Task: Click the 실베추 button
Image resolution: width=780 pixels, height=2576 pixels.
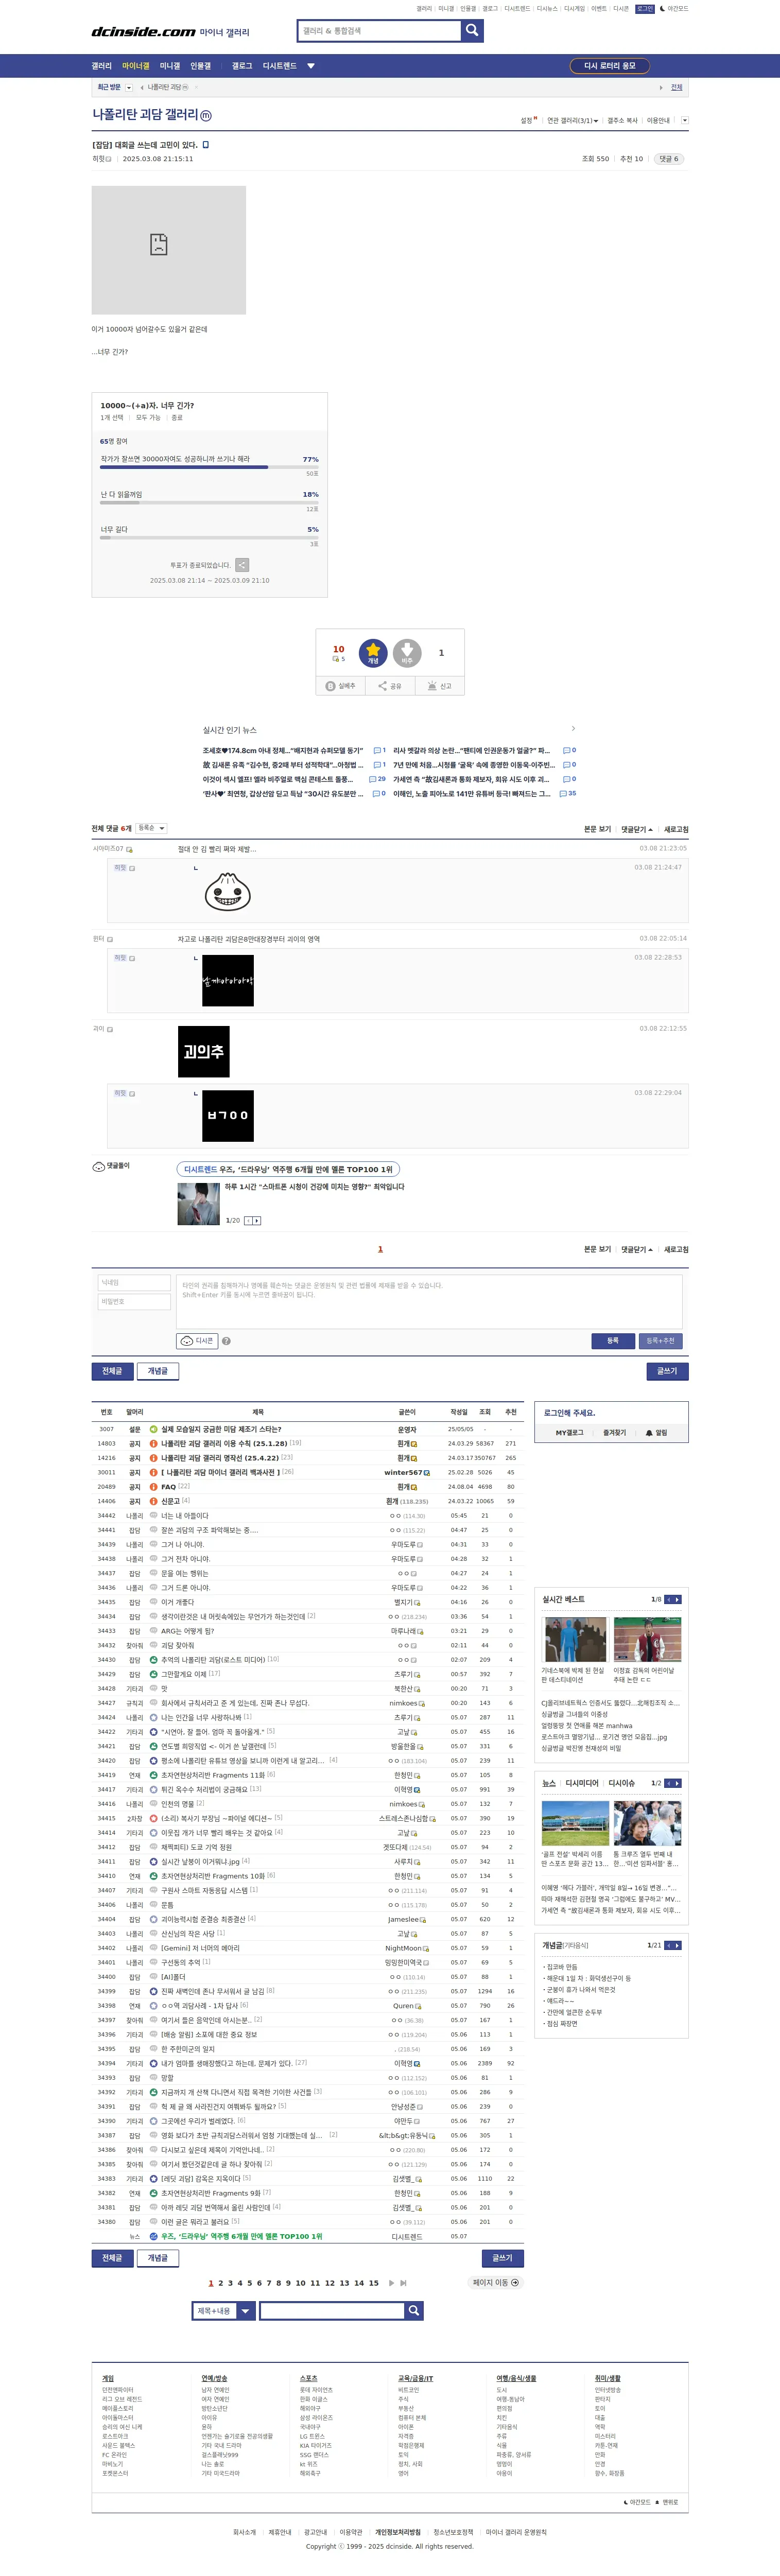Action: point(341,686)
